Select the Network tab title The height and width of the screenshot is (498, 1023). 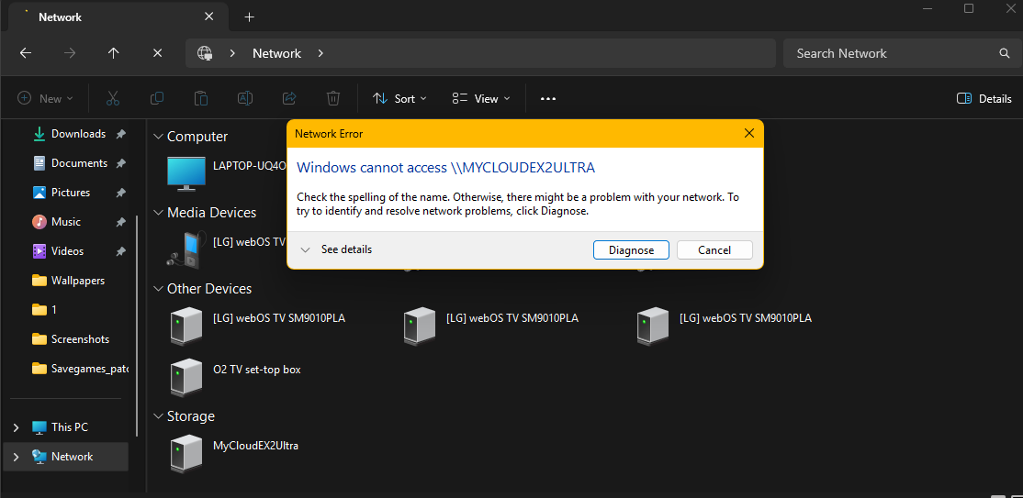coord(60,17)
